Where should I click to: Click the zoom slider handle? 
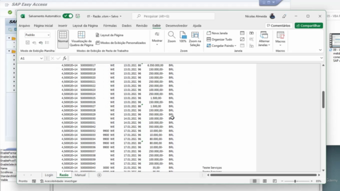click(x=295, y=181)
